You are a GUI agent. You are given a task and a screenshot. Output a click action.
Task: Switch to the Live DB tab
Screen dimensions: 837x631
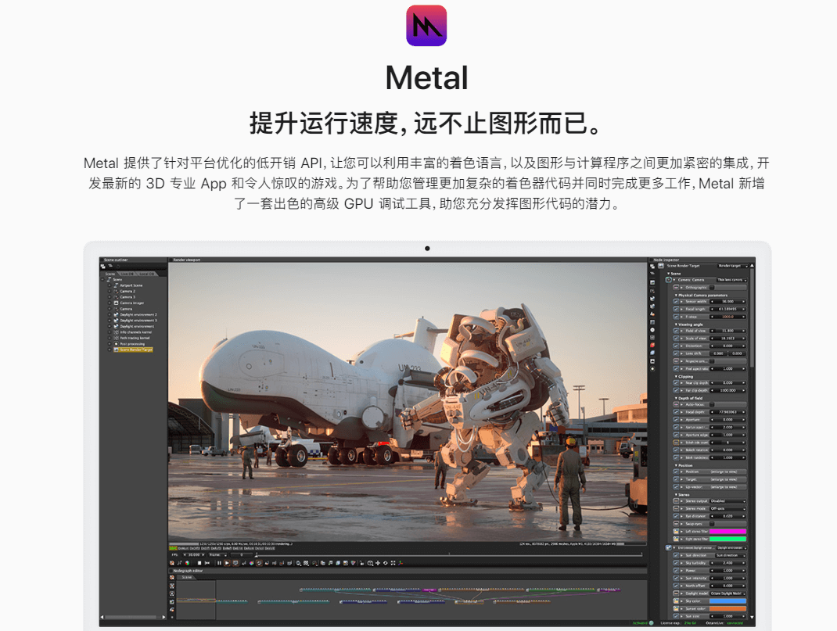(127, 274)
